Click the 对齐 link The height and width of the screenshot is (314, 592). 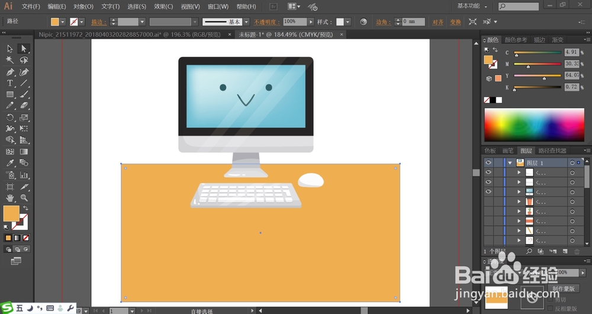(437, 22)
